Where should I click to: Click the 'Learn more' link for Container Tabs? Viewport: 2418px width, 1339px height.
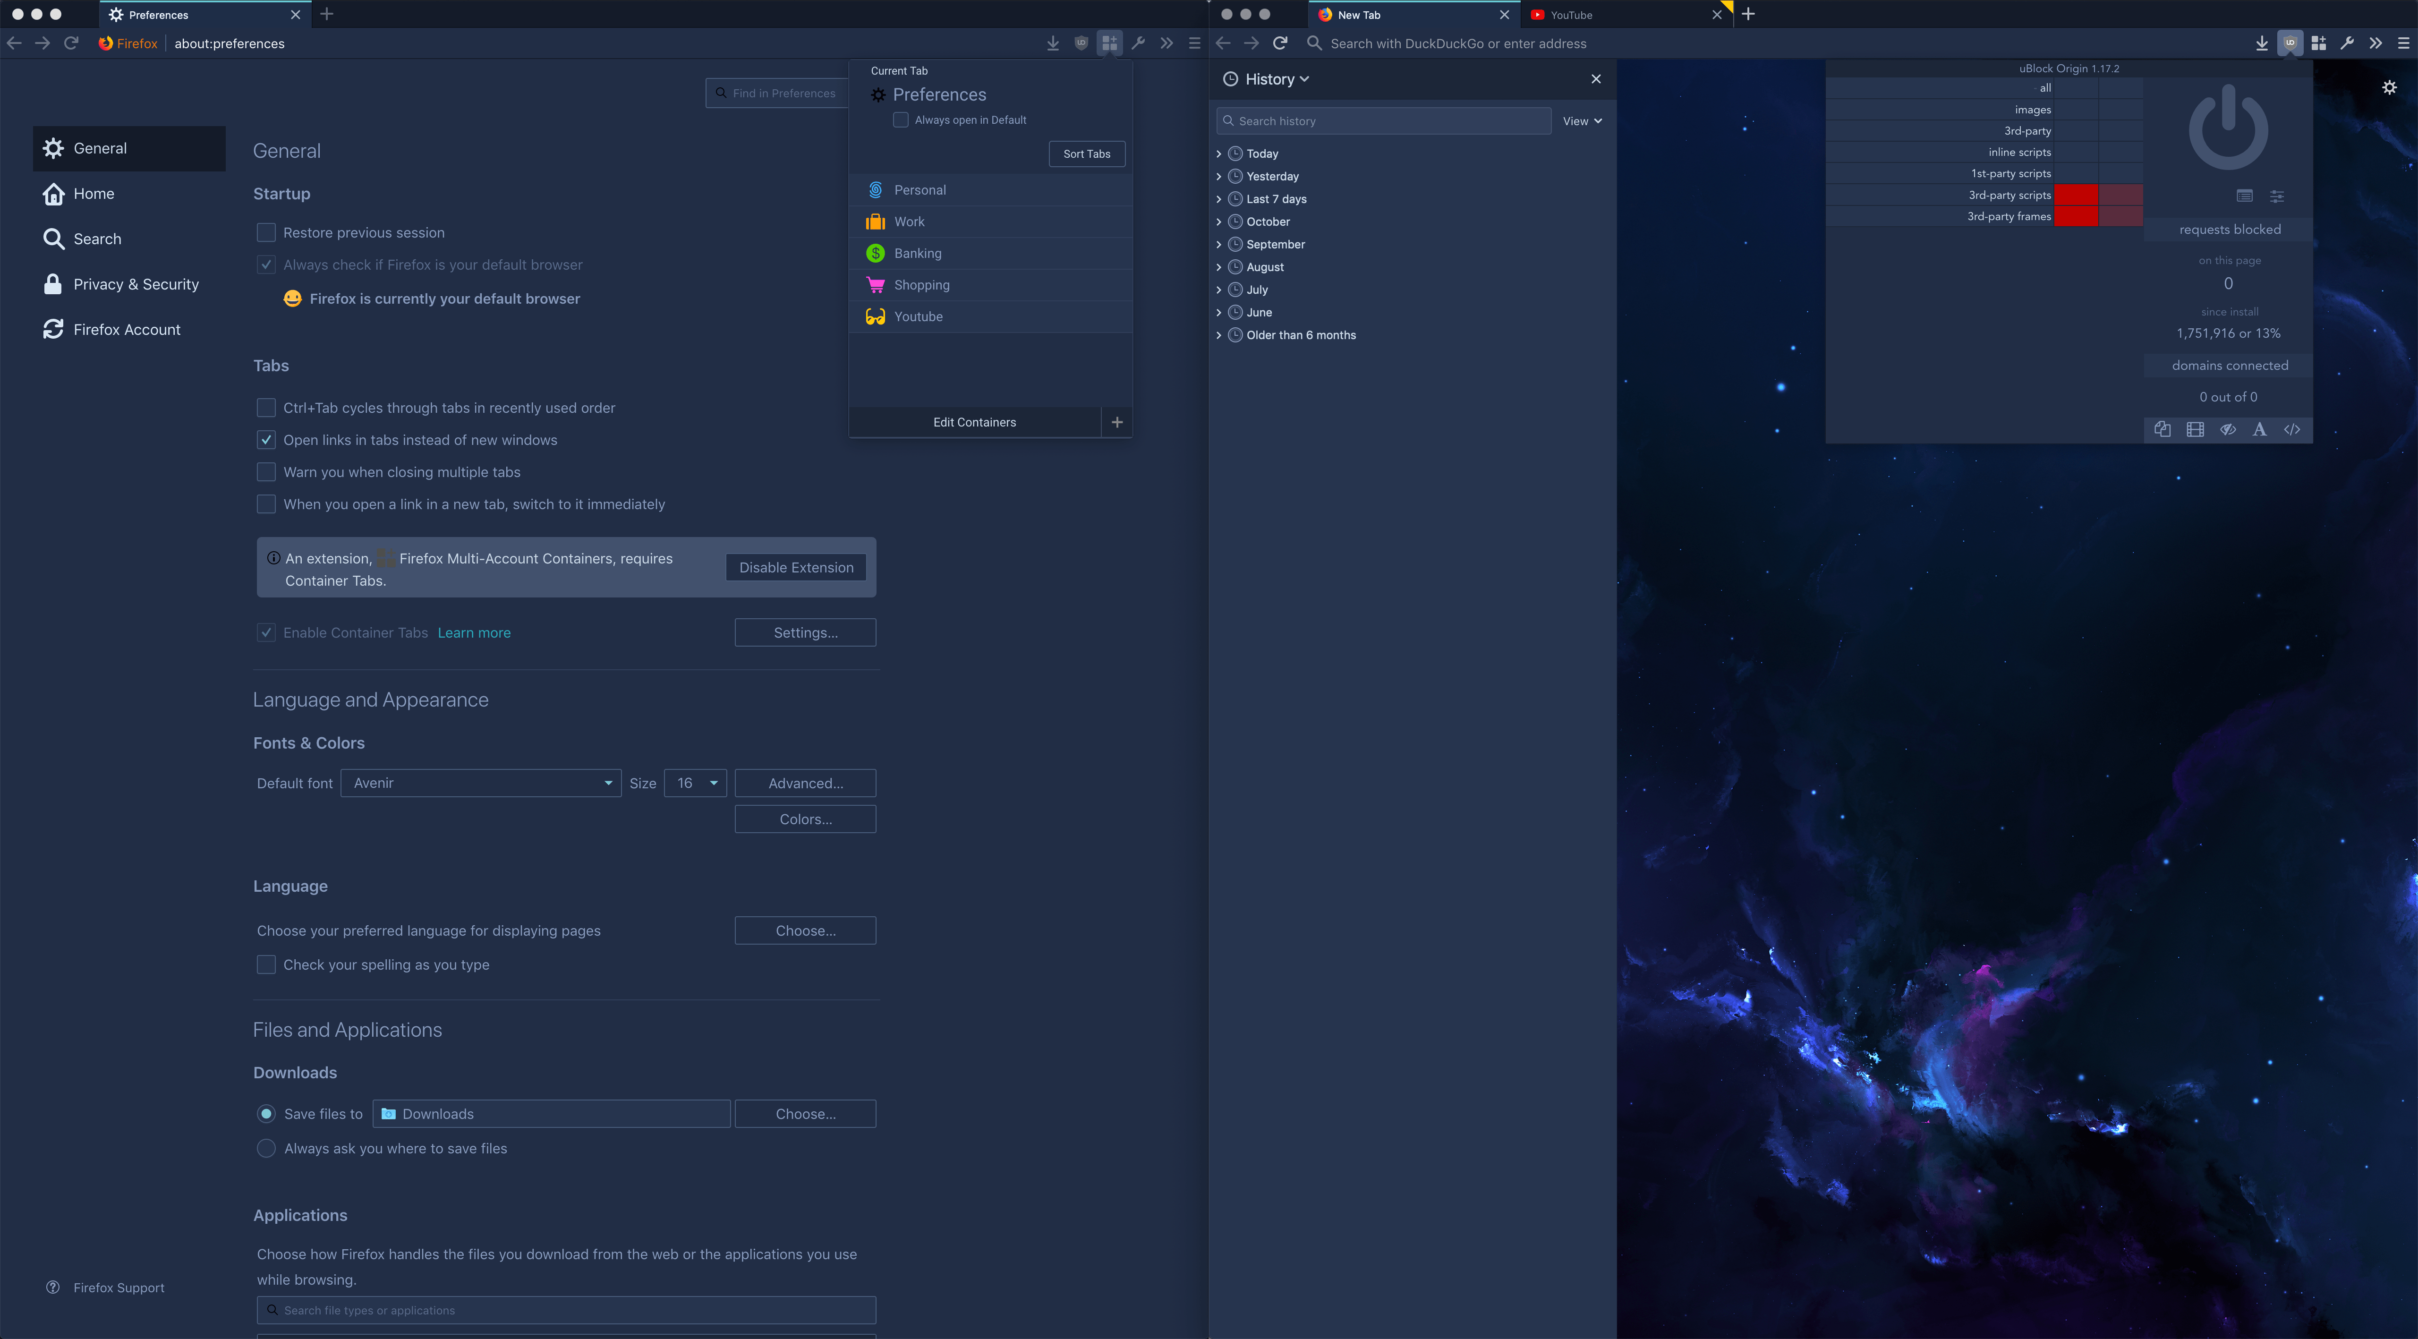point(473,631)
